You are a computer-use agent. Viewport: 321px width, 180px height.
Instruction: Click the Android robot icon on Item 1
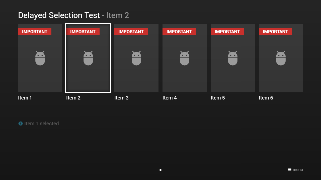pyautogui.click(x=40, y=58)
